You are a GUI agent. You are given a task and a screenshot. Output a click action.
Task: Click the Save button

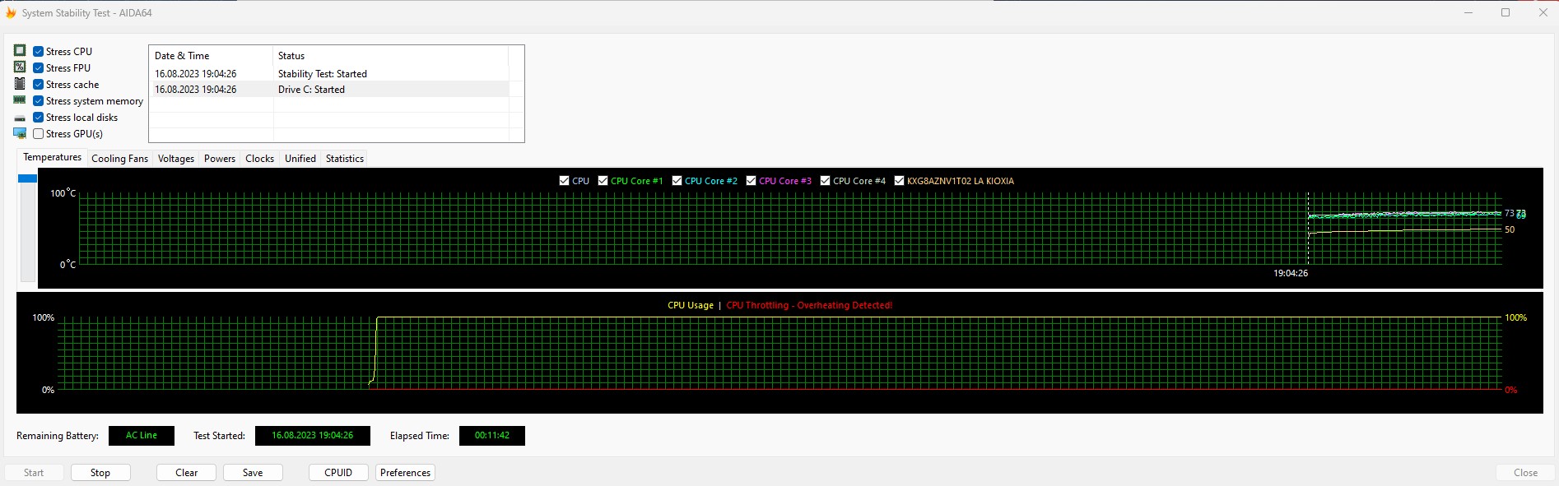(x=253, y=473)
